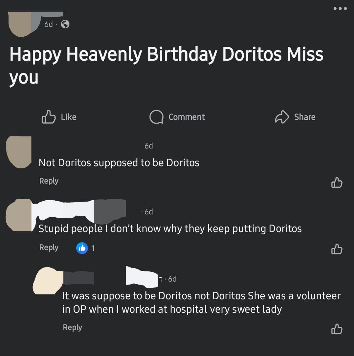Click the 6d timestamp on the post
Screen dimensions: 354x356
49,24
